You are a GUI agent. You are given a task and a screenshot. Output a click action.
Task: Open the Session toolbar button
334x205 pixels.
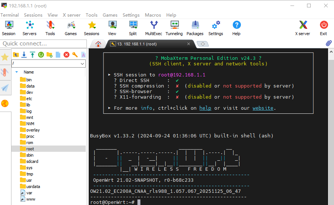[9, 28]
